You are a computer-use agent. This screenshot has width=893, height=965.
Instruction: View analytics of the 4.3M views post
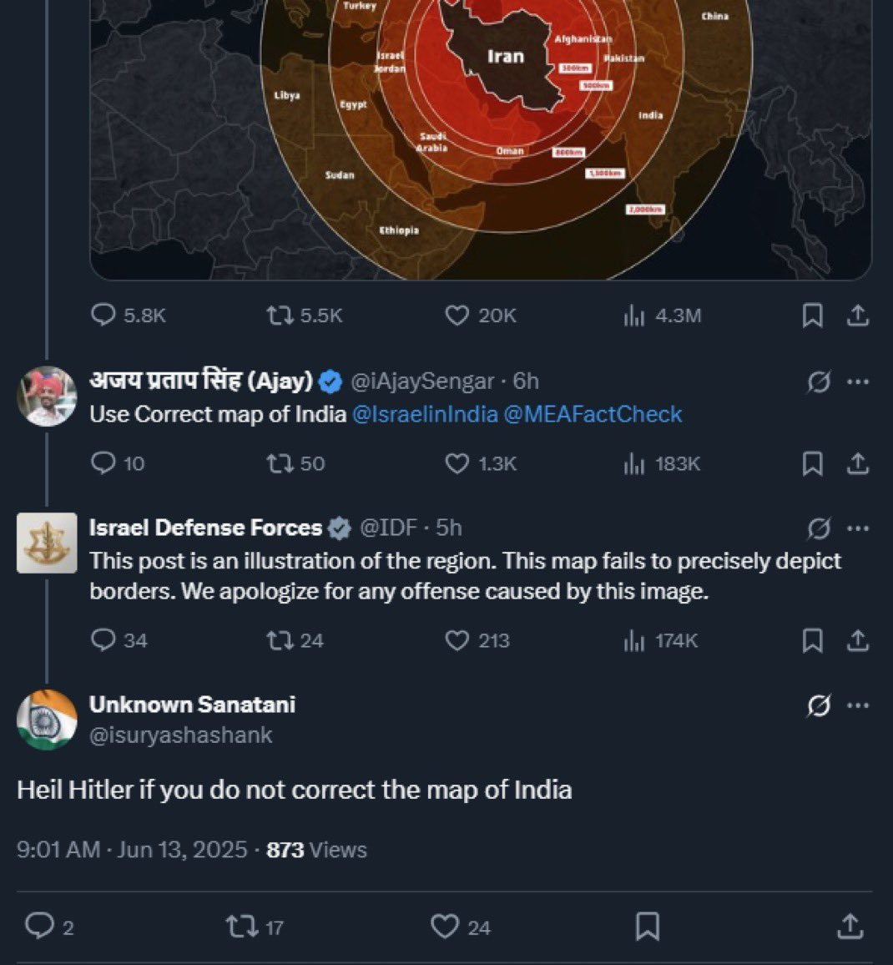pos(634,316)
